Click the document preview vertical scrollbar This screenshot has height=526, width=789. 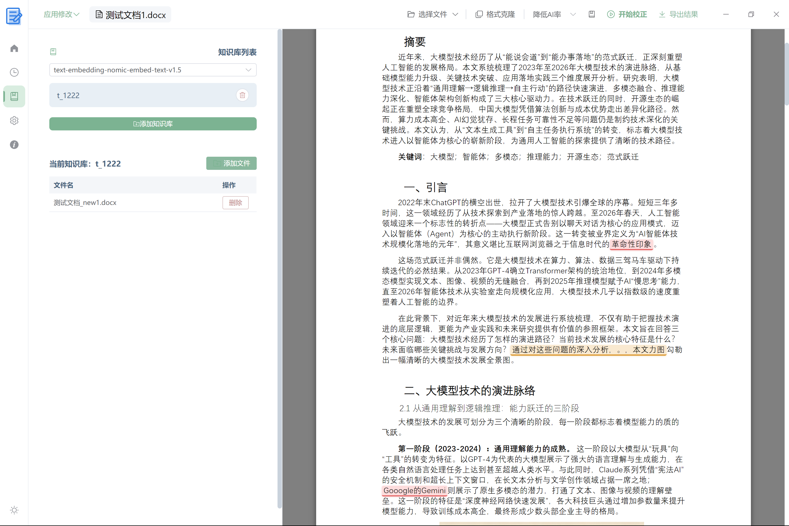[x=786, y=74]
